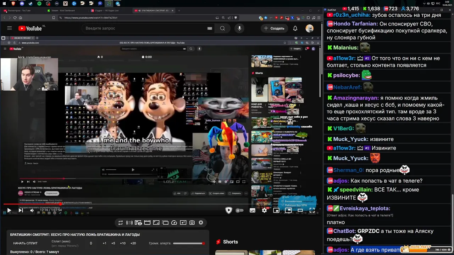Toggle the audio boost enhancer icon
Viewport: 454px width, 255px height.
coord(129,223)
